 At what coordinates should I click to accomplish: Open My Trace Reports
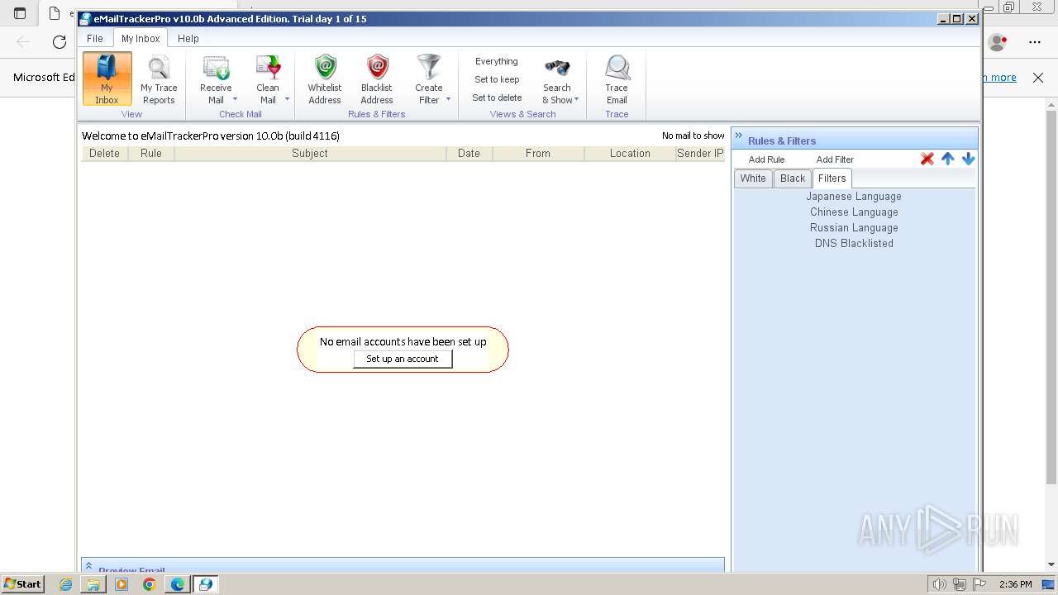159,79
